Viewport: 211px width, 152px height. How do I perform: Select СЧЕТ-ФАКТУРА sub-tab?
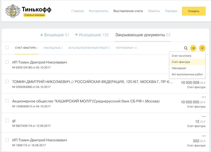[x=26, y=48]
